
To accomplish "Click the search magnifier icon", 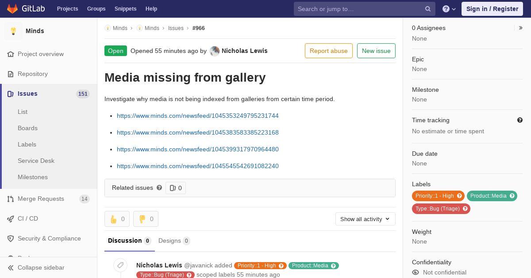I will coord(428,9).
